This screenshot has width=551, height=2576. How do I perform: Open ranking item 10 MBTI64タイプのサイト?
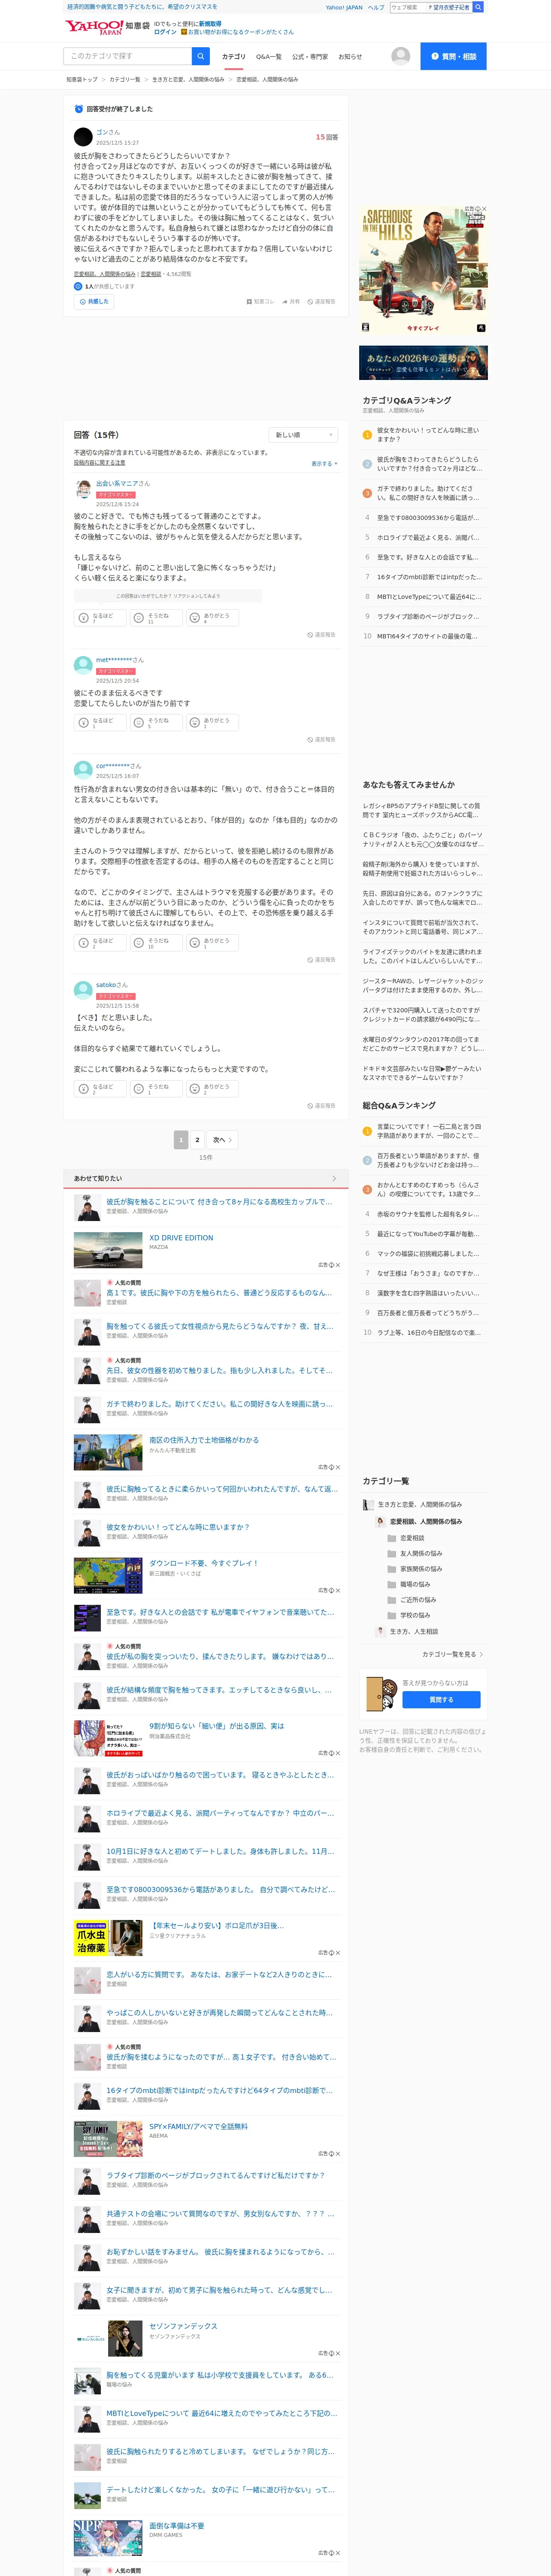(428, 636)
